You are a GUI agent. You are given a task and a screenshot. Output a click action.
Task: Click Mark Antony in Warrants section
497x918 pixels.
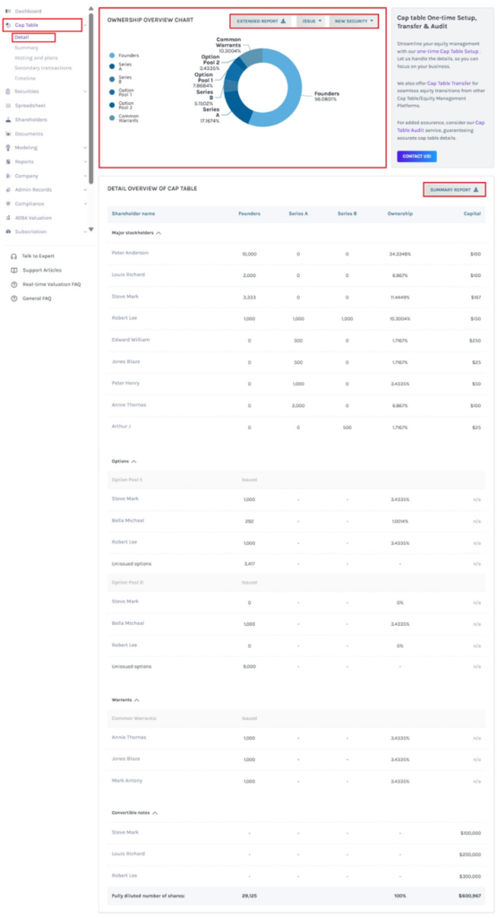(x=127, y=781)
